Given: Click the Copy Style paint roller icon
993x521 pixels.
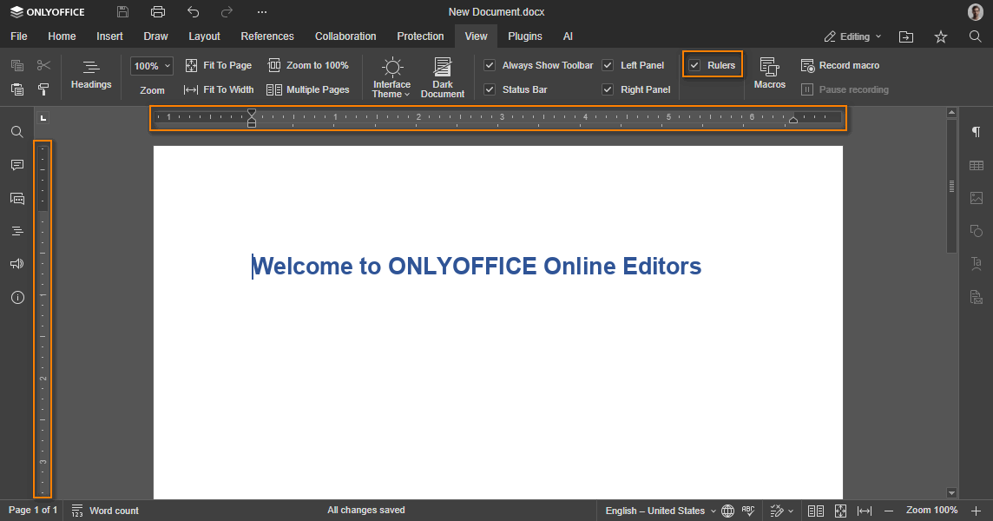Looking at the screenshot, I should (x=43, y=89).
